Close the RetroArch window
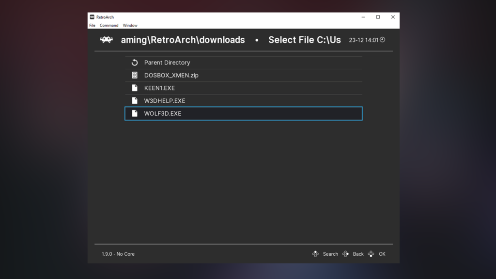 (x=393, y=17)
